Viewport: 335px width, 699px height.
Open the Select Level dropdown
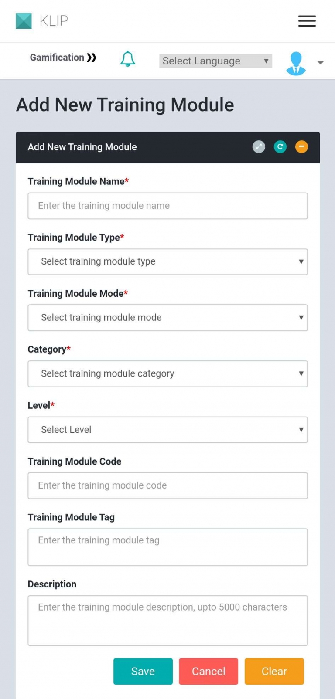click(167, 430)
